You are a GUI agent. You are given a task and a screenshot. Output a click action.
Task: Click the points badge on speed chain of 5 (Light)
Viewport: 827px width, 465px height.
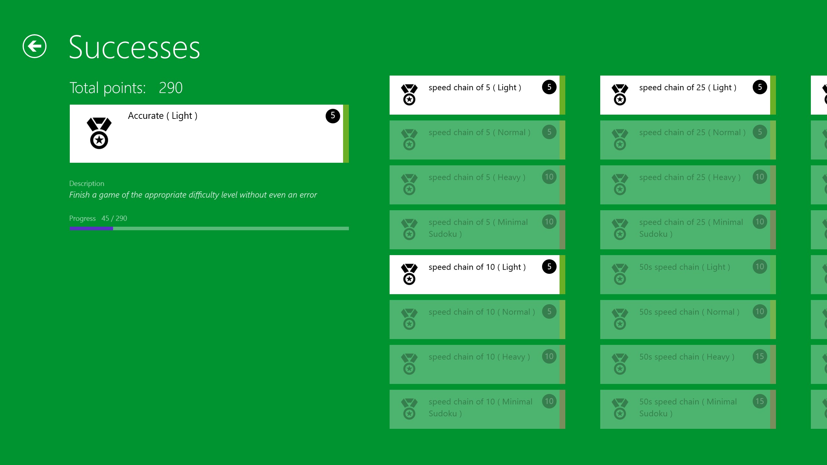[549, 87]
